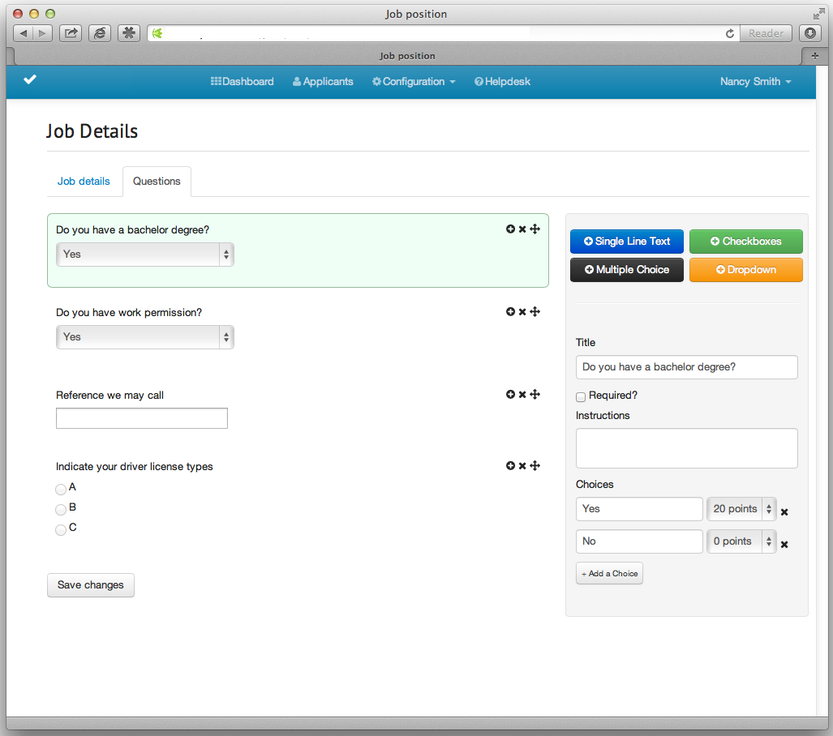This screenshot has width=833, height=736.
Task: Click the Reader button
Action: point(766,33)
